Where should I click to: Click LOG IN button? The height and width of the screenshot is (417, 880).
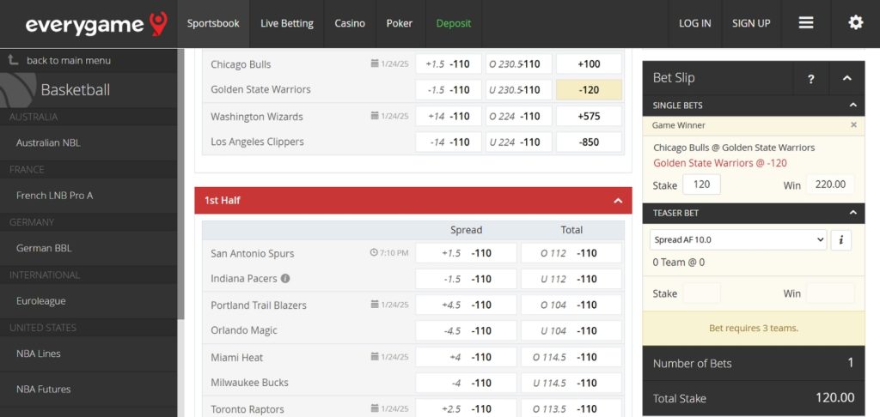click(x=694, y=23)
